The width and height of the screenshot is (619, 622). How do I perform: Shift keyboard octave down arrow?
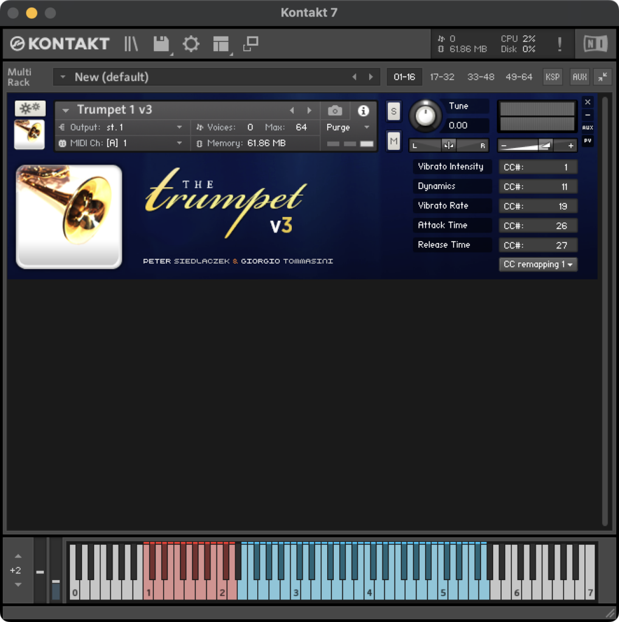pyautogui.click(x=18, y=584)
